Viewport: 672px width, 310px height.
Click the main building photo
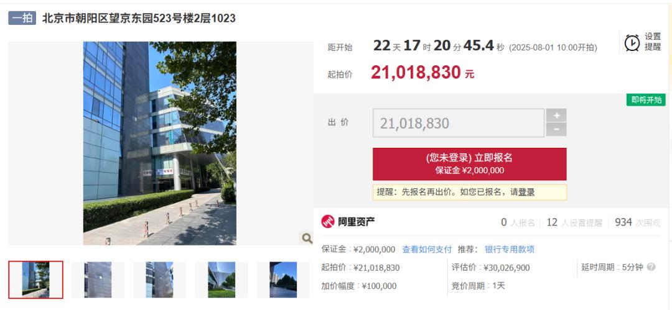160,143
